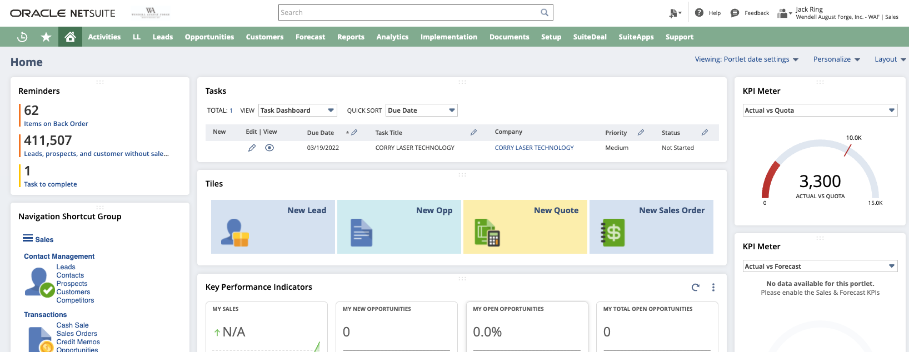Click the New Quote calculator icon
Viewport: 909px width, 352px height.
coord(487,233)
